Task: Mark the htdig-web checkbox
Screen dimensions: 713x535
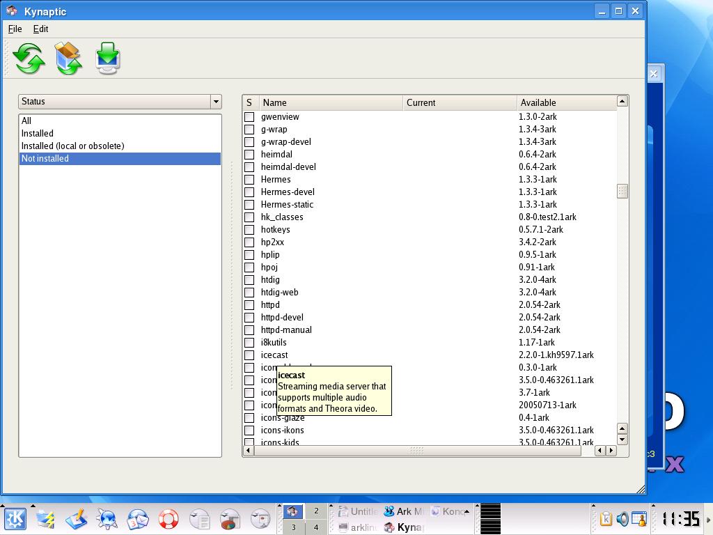Action: 249,293
